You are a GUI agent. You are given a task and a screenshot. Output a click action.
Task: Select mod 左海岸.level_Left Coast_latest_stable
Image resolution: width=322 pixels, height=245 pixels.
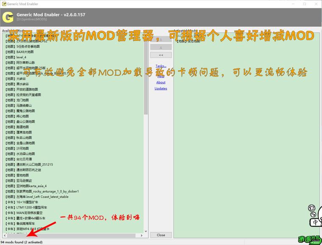click(37, 197)
